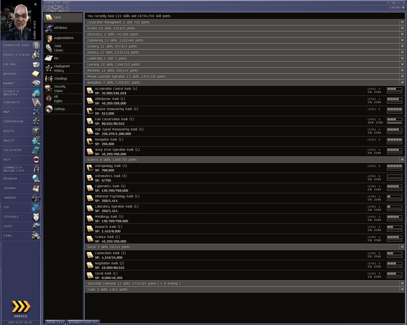Open the Wallet icon
407x325 pixels.
[x=36, y=141]
